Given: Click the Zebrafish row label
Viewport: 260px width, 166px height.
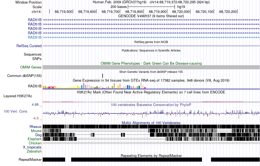Looking at the screenshot, I should 34,151.
